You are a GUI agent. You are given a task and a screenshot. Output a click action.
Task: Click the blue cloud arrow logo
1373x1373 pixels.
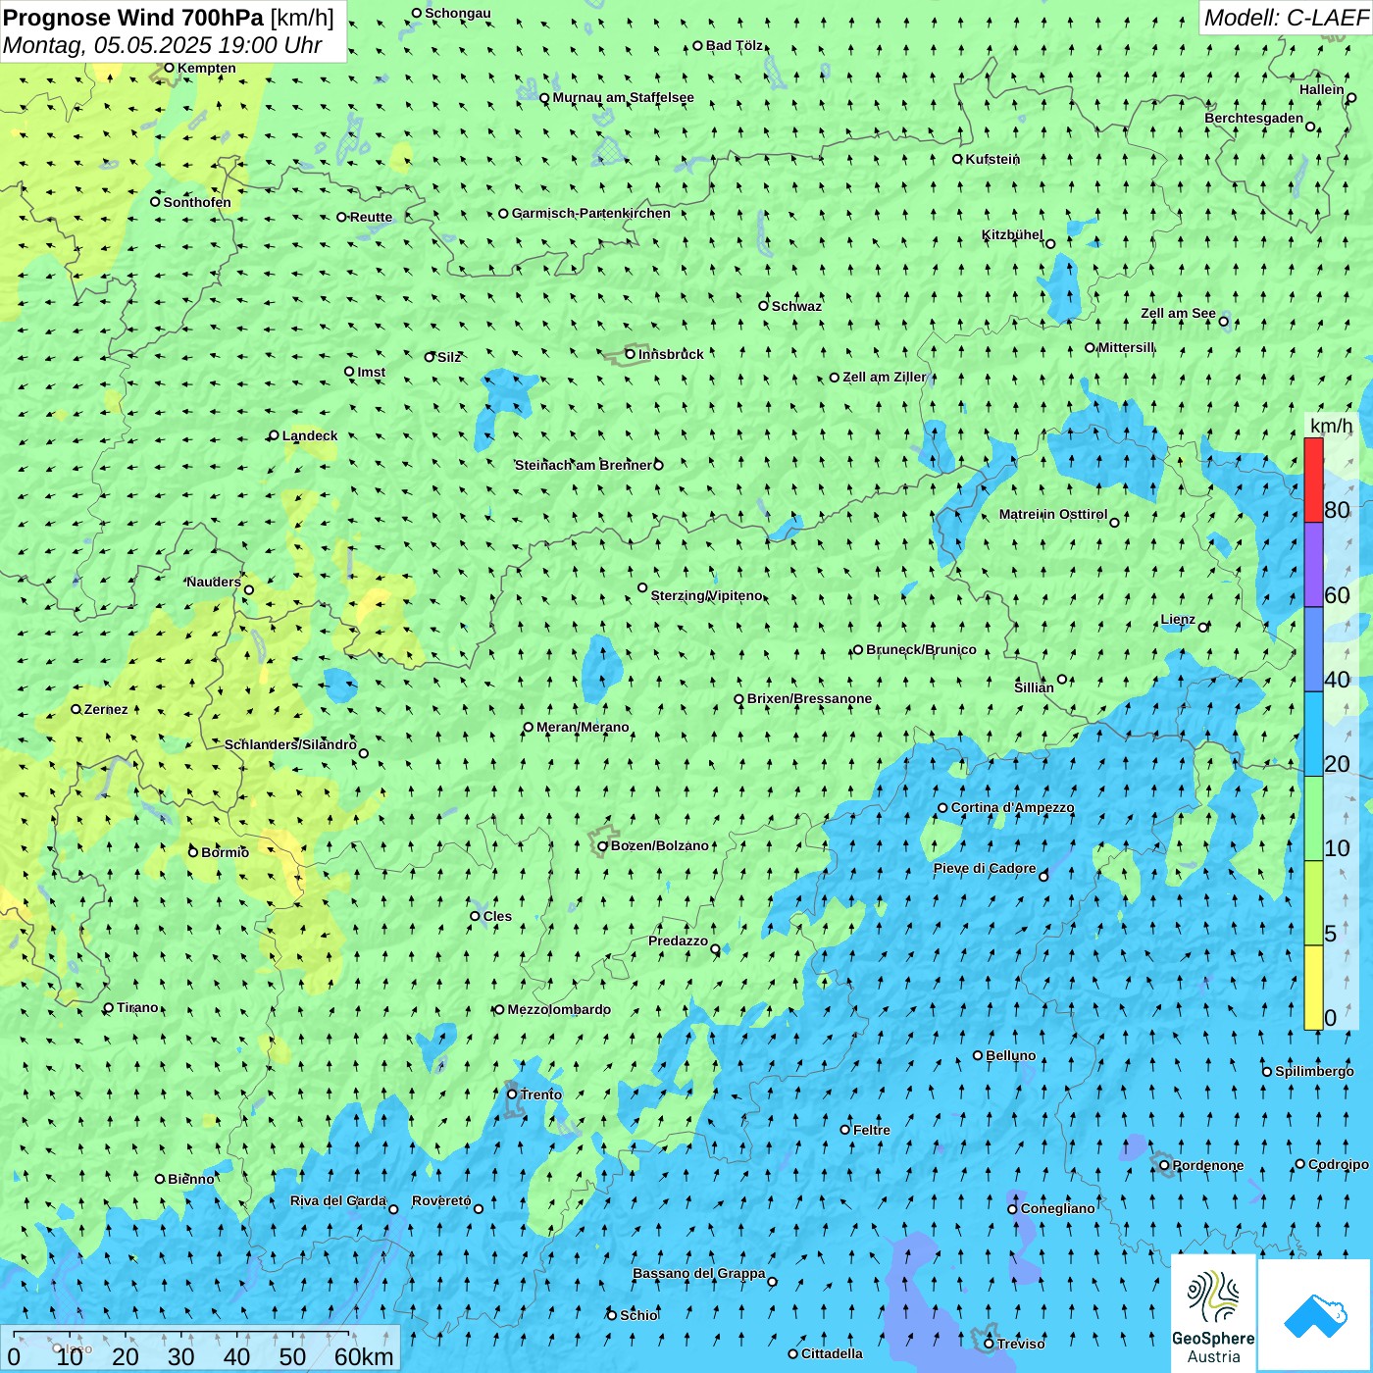pos(1315,1315)
